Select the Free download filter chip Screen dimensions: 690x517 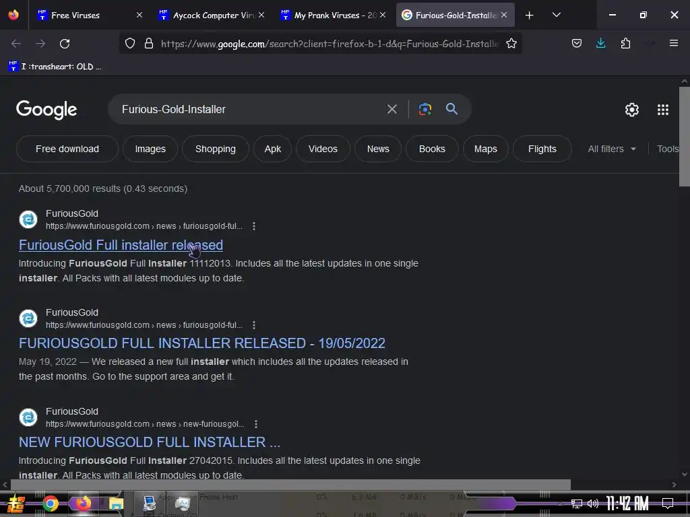(67, 149)
